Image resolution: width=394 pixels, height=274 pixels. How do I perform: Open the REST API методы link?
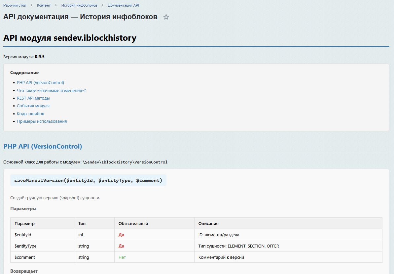[33, 98]
